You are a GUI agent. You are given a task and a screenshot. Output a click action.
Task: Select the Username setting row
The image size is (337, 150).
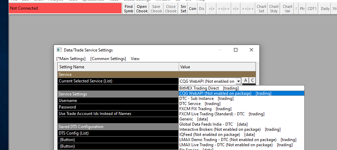coord(118,101)
